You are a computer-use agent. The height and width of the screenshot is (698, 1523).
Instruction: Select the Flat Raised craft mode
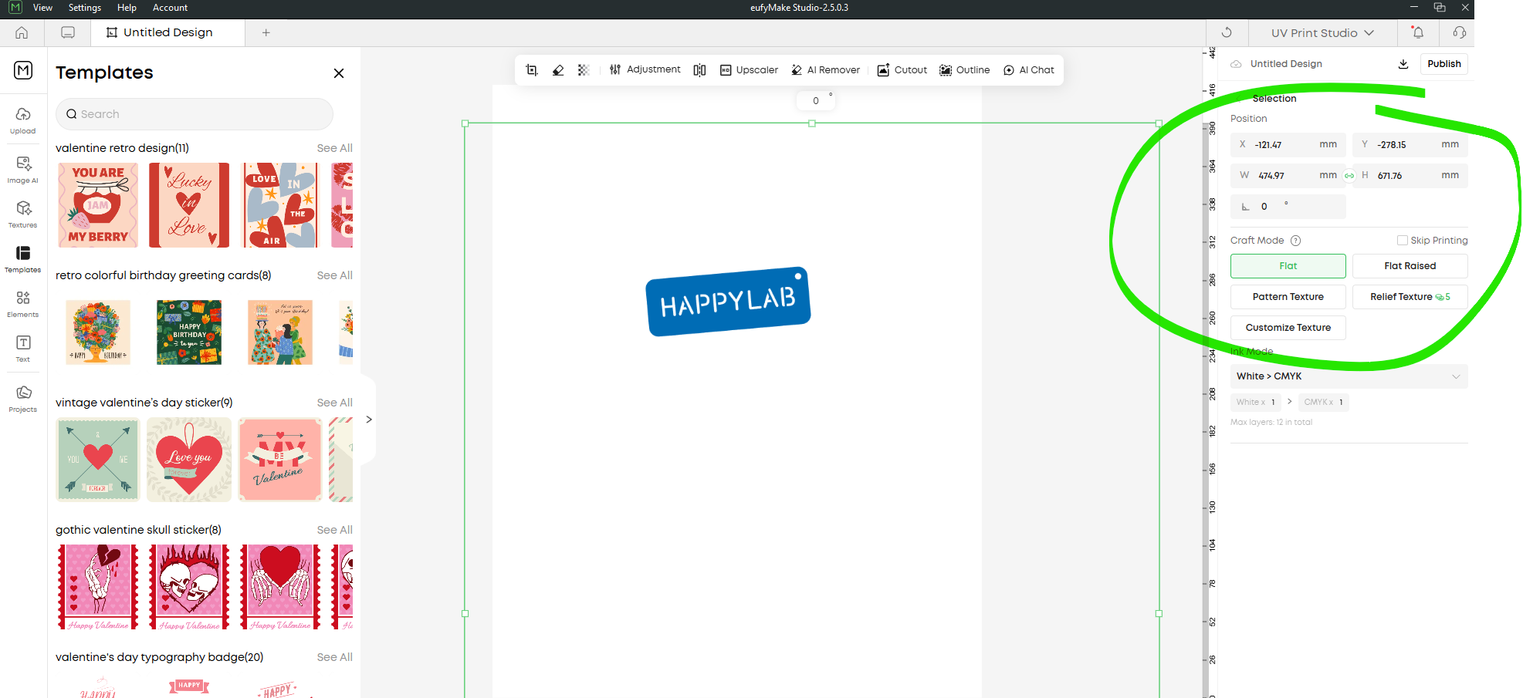1410,266
